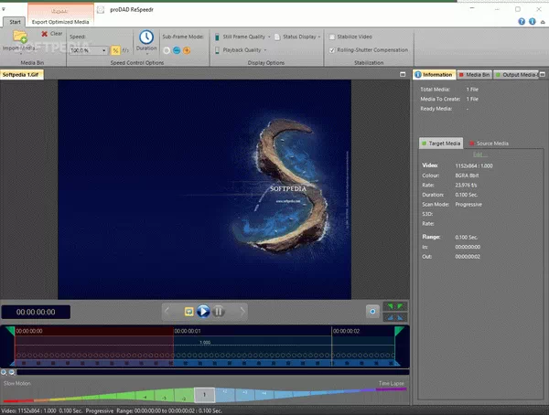Select the frames-per-second speed unit
Viewport: 549px width, 415px height.
125,50
